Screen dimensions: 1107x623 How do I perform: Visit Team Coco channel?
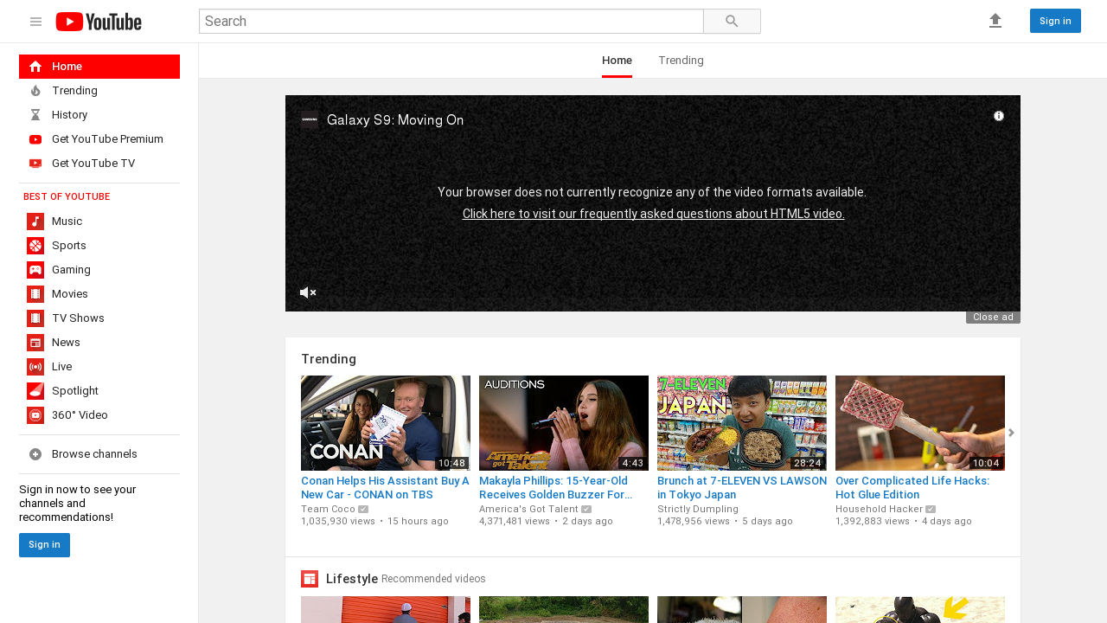point(328,510)
